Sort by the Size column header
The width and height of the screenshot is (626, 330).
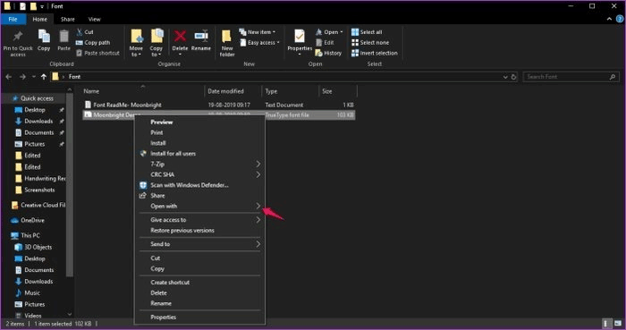[327, 91]
